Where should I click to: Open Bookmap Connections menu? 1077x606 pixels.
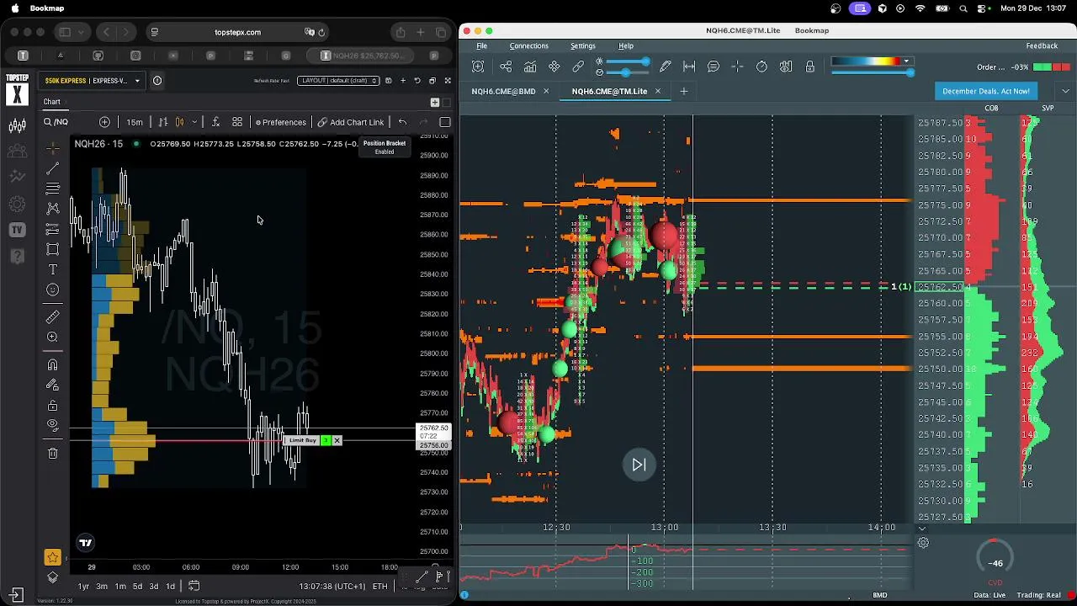point(528,46)
